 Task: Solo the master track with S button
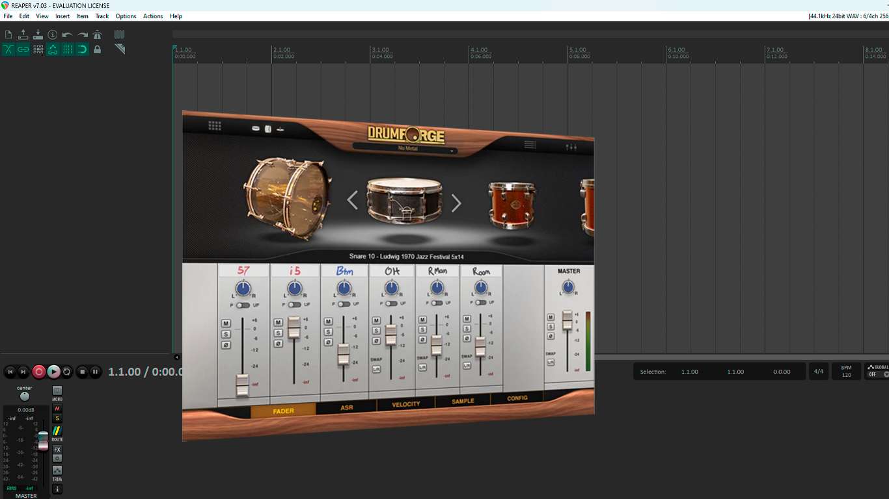57,418
